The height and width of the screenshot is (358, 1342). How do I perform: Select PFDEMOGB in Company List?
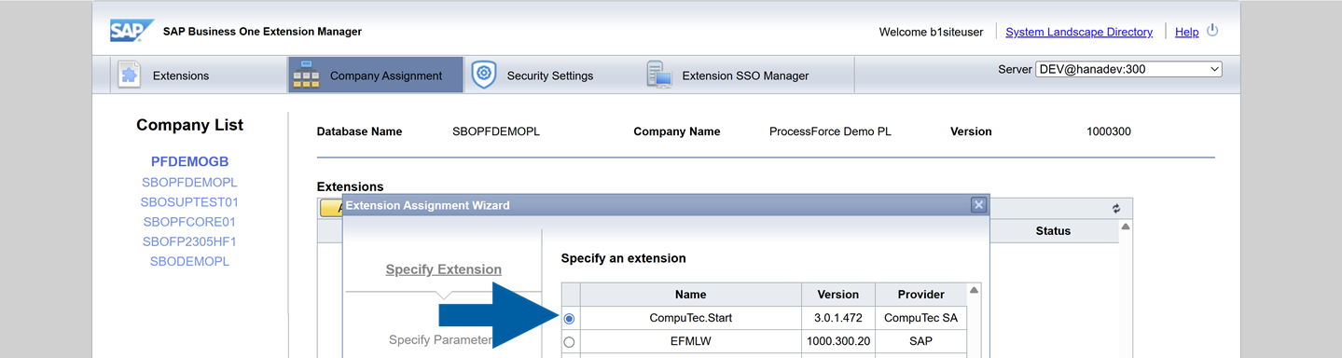(190, 162)
